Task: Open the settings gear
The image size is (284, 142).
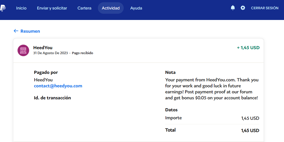Action: click(x=243, y=8)
